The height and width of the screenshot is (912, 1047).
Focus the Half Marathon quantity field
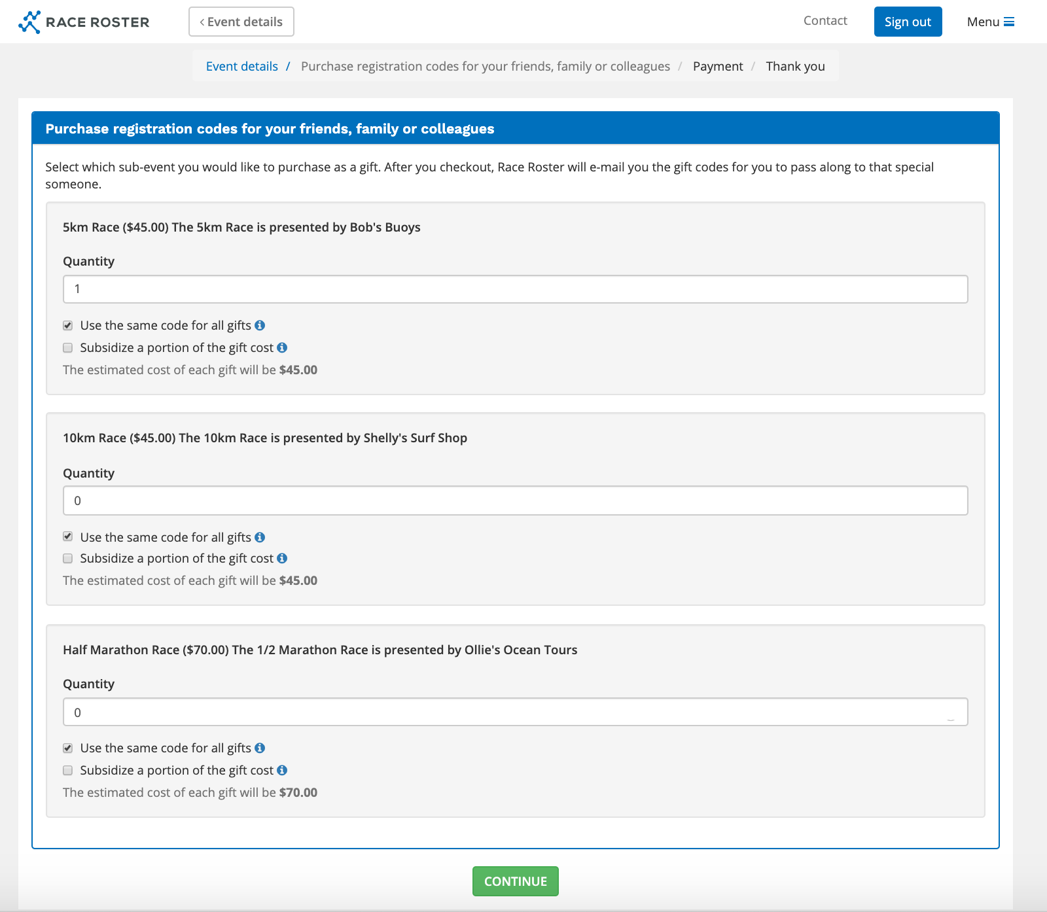coord(515,712)
